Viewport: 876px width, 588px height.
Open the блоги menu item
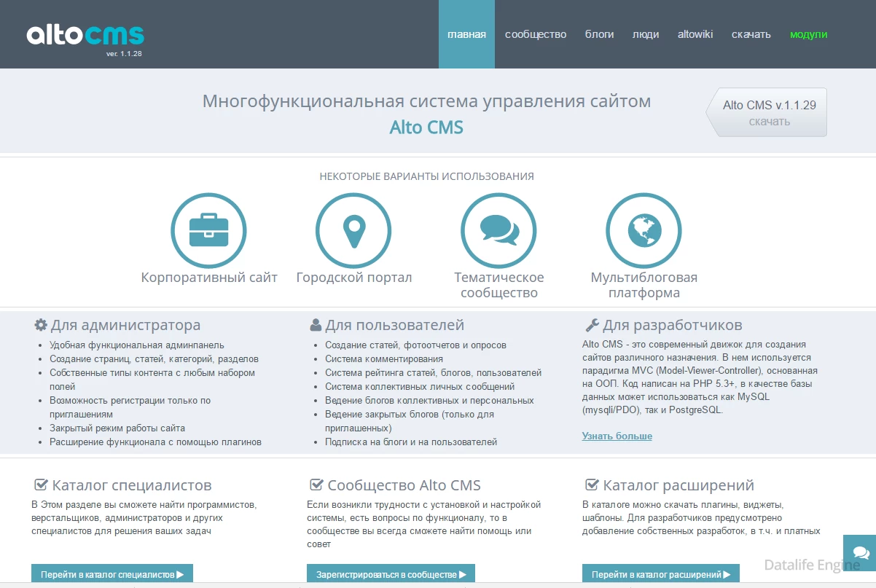point(600,34)
